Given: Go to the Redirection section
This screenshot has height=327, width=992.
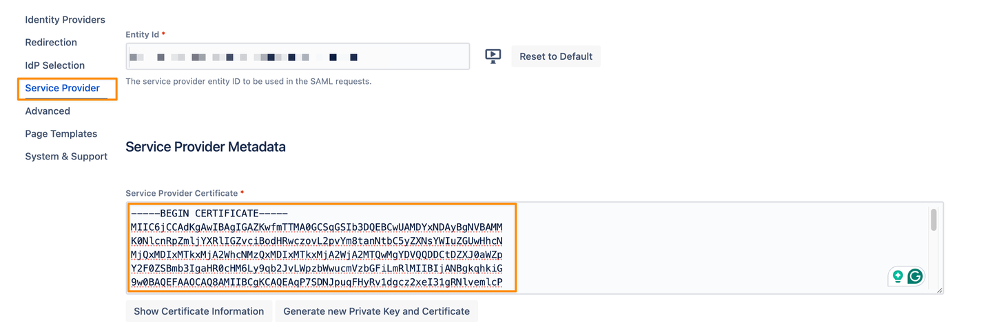Looking at the screenshot, I should click(x=51, y=42).
